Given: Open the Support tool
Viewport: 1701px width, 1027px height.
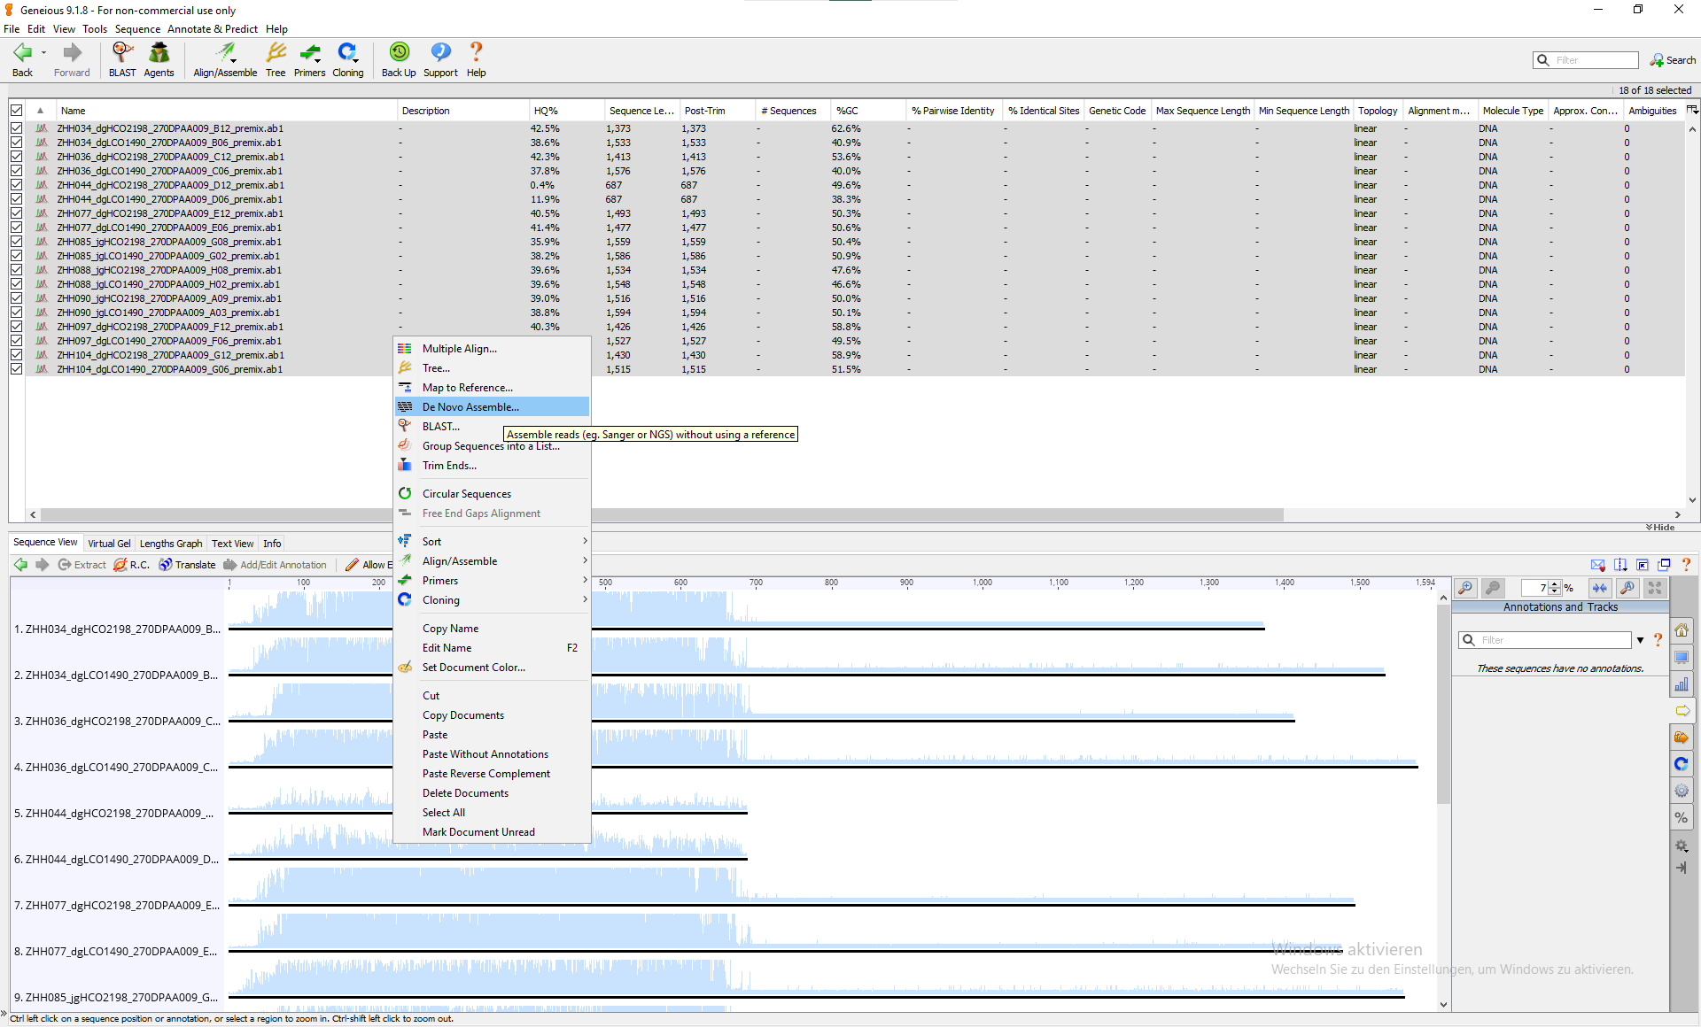Looking at the screenshot, I should (x=440, y=59).
